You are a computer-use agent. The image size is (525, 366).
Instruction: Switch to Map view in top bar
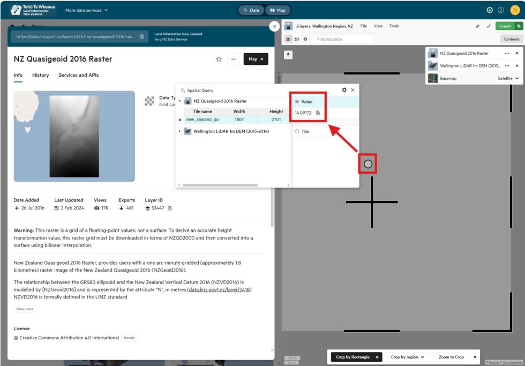tap(278, 10)
